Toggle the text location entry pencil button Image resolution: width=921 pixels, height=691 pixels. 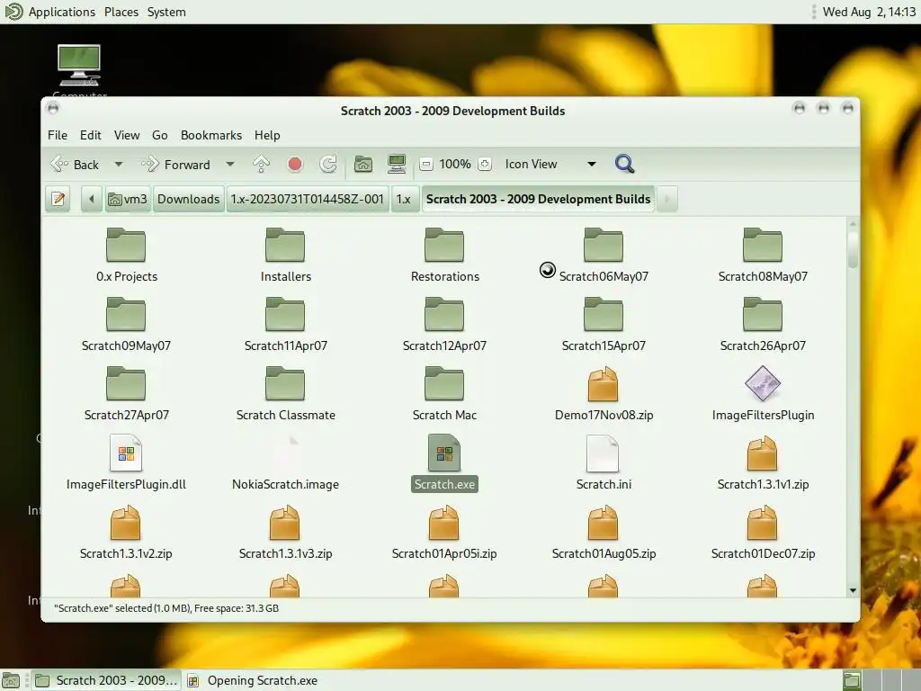pos(58,199)
